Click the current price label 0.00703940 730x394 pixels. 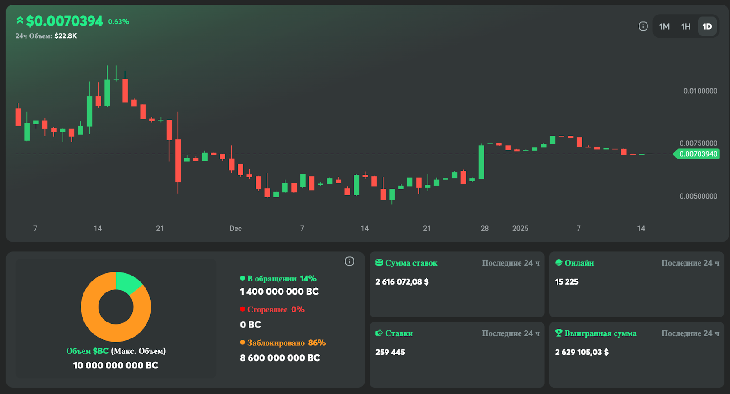[698, 154]
